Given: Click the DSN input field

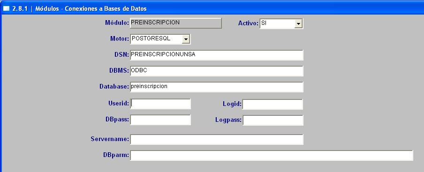Looking at the screenshot, I should [217, 55].
